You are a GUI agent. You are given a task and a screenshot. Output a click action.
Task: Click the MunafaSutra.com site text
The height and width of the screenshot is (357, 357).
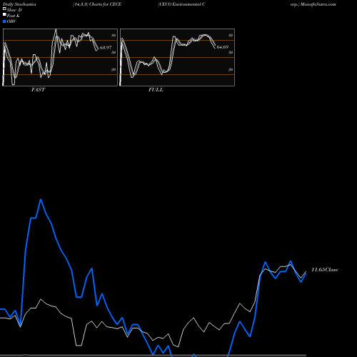(x=318, y=4)
